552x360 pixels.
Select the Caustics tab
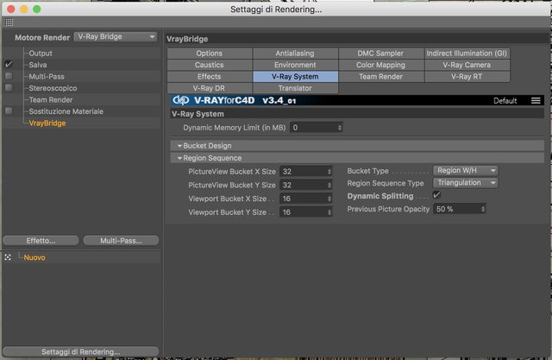click(210, 65)
